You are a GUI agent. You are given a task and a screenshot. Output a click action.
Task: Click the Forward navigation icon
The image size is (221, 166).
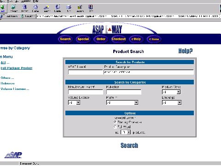tap(14, 8)
